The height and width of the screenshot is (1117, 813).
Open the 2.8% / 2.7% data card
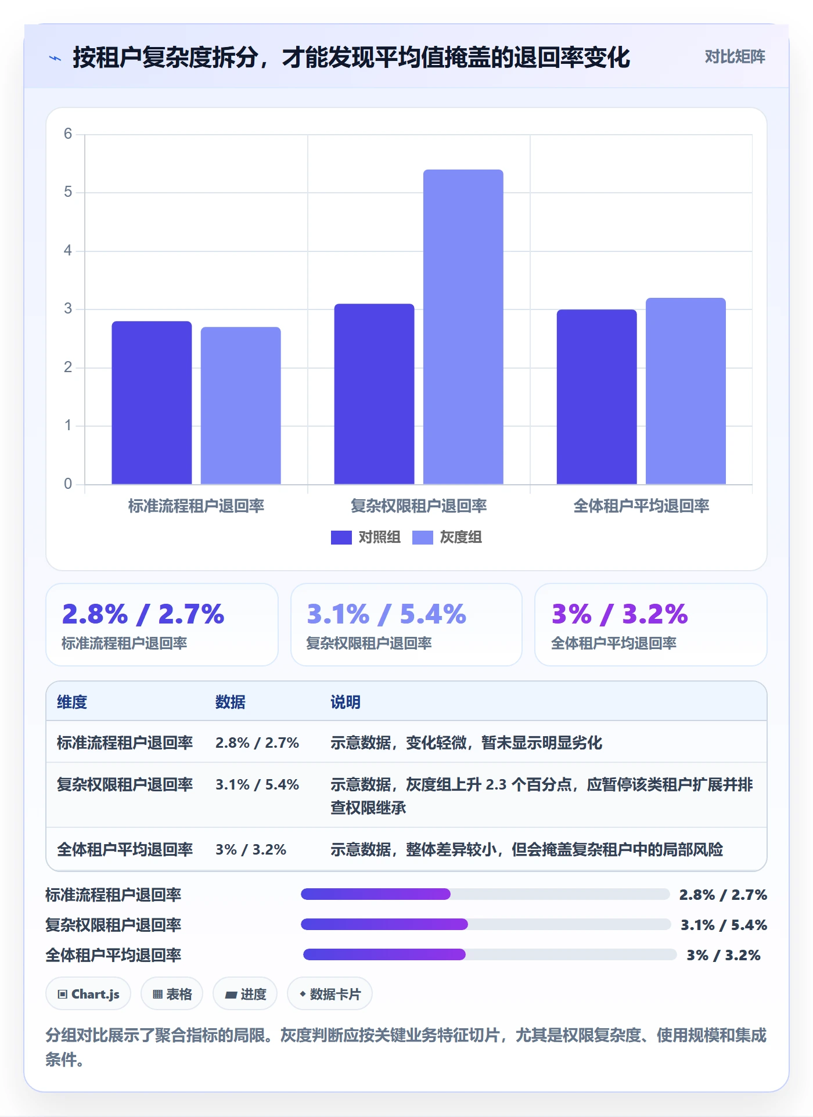click(162, 625)
